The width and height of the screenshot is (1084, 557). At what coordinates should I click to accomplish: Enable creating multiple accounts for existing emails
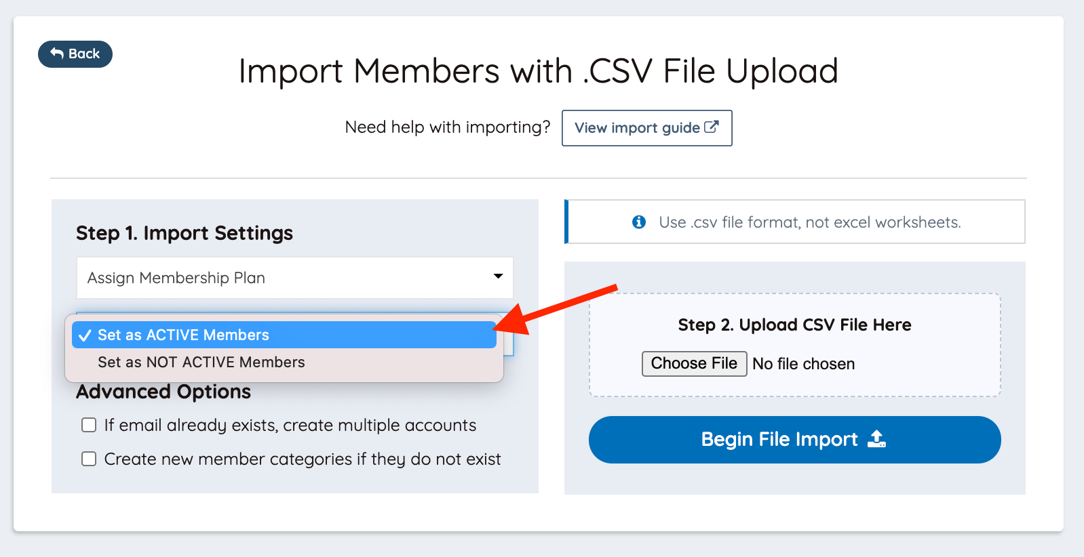(x=89, y=425)
